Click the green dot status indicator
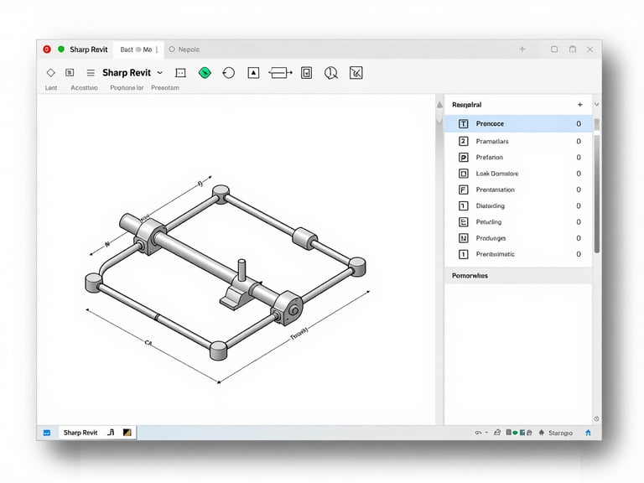Screen dimensions: 644x483 (x=515, y=433)
